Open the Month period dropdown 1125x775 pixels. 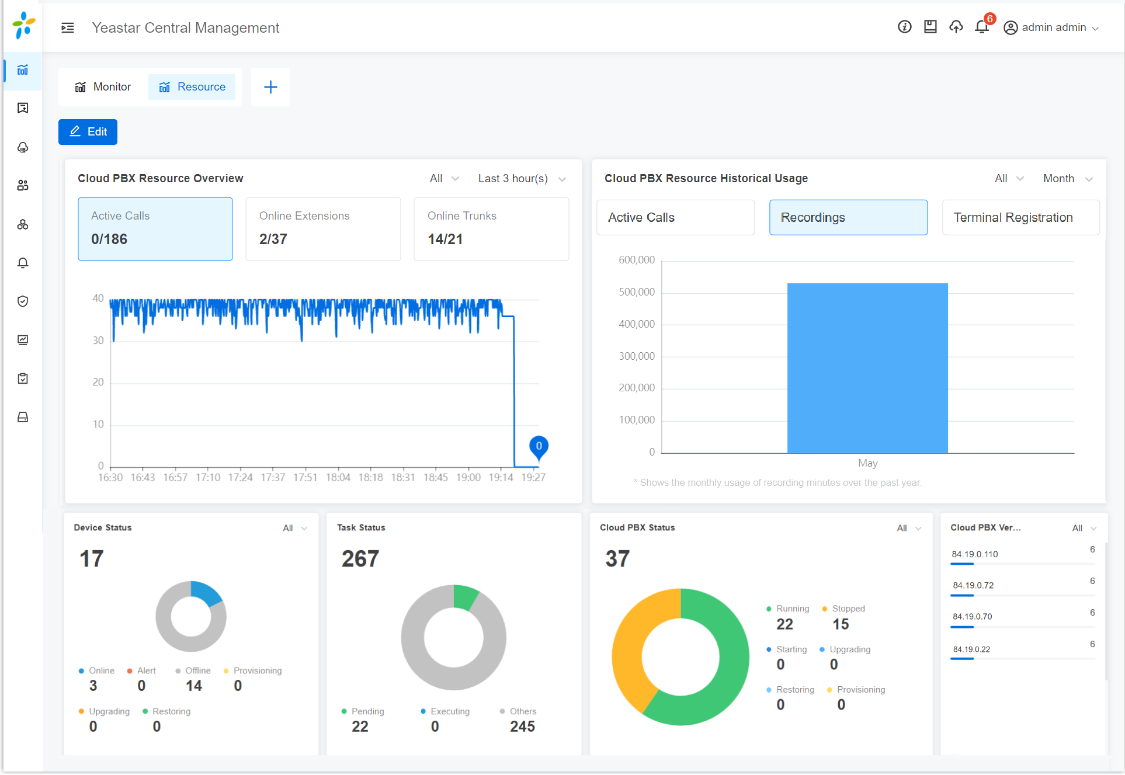pyautogui.click(x=1067, y=179)
